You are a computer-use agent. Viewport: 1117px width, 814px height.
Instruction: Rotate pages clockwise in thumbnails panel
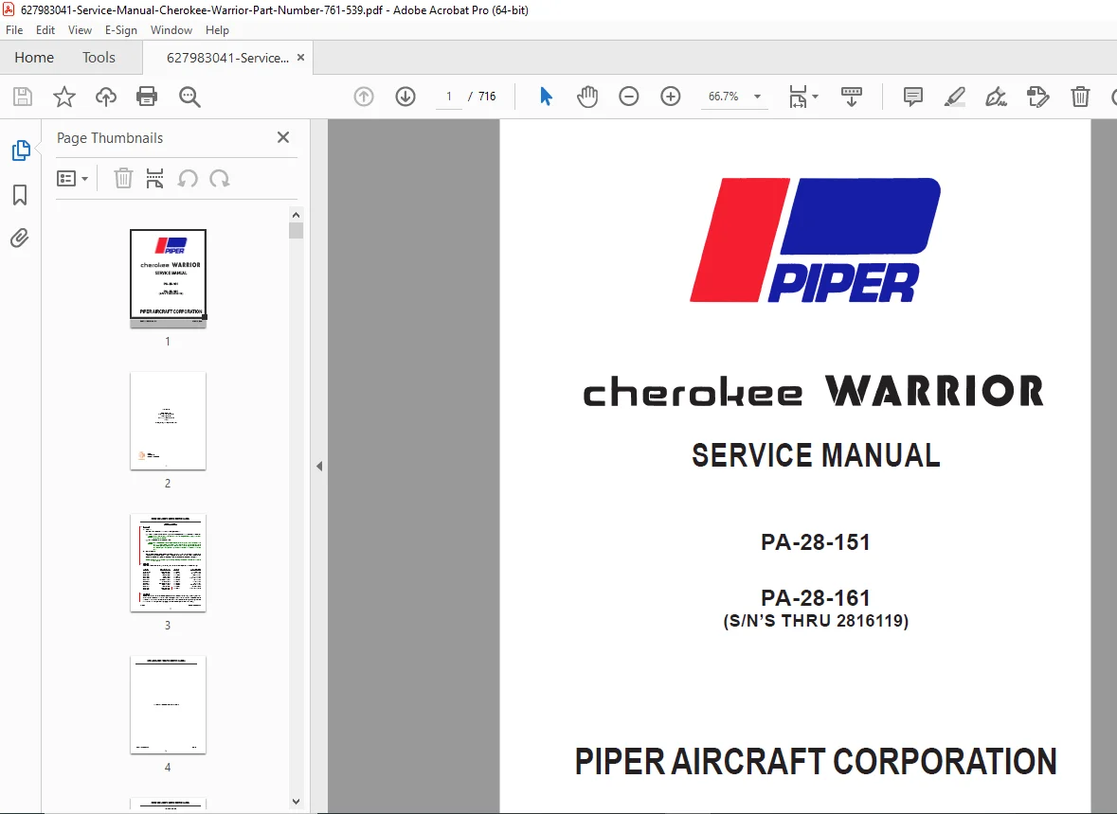[220, 179]
